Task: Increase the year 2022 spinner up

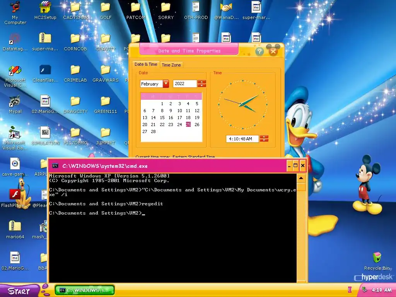Action: point(202,82)
